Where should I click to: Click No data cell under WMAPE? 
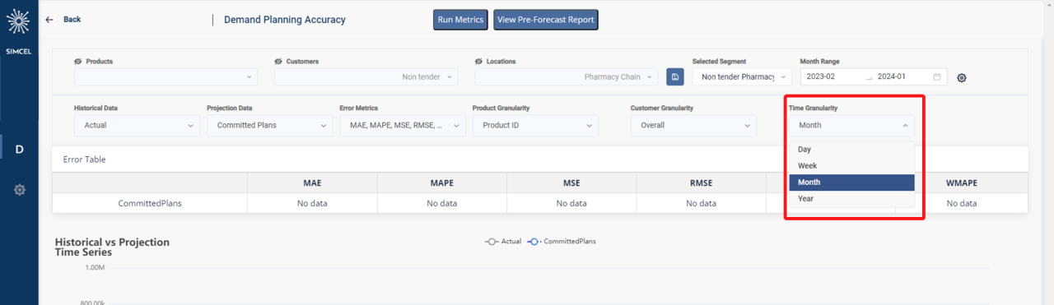coord(962,203)
